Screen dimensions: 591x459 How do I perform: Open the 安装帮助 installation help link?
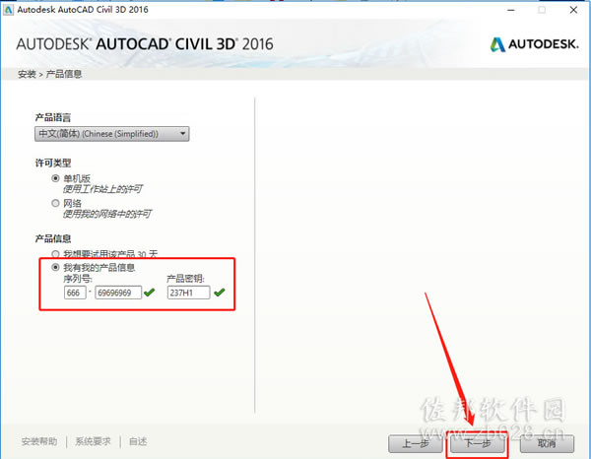click(39, 441)
